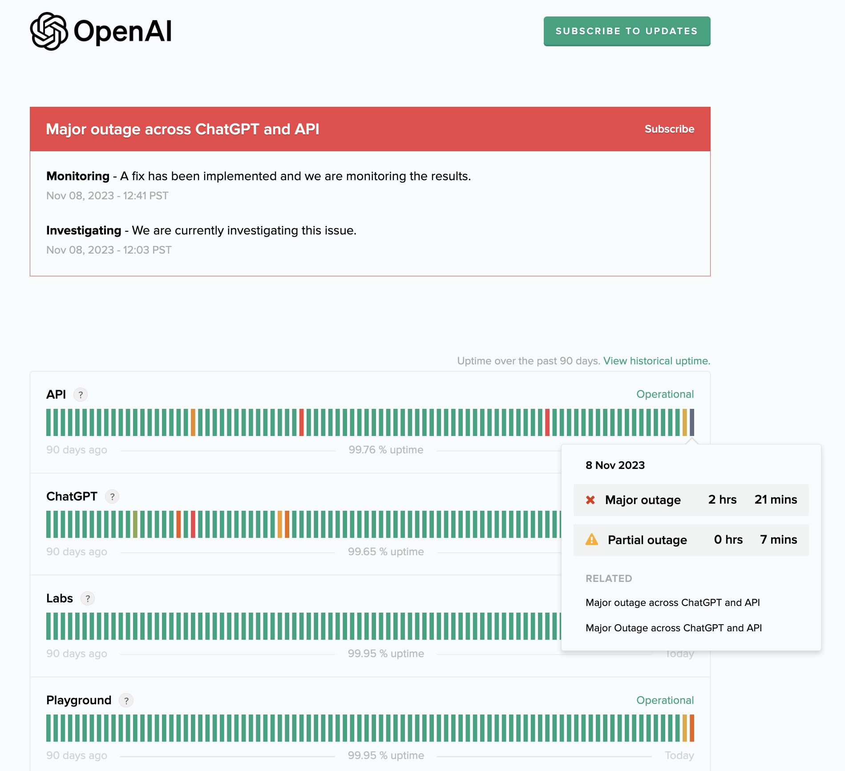Open the Major outage across ChatGPT and API incident title
The height and width of the screenshot is (771, 845).
point(182,129)
